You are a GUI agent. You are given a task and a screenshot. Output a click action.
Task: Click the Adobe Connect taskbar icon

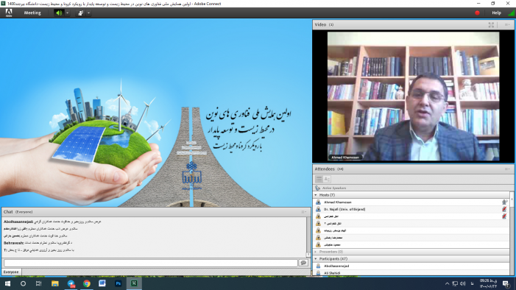pyautogui.click(x=134, y=283)
